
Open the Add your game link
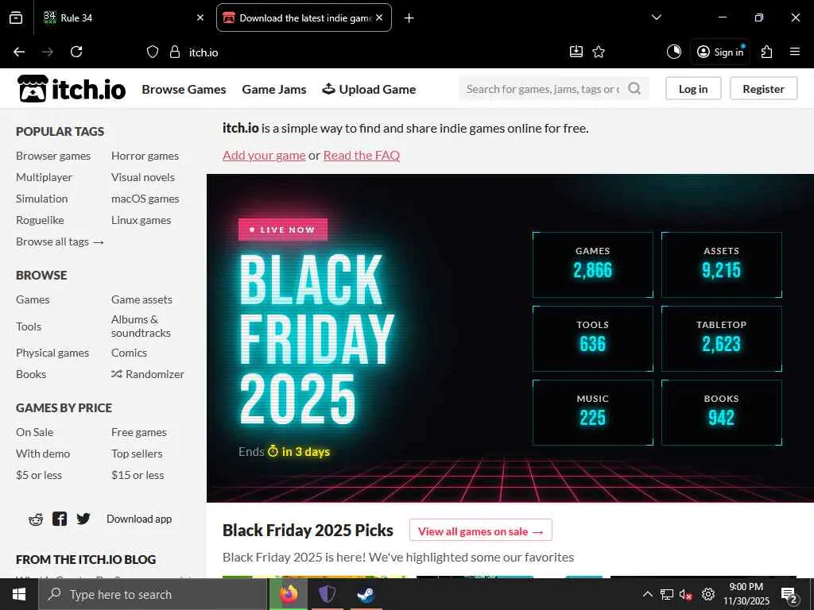click(264, 155)
